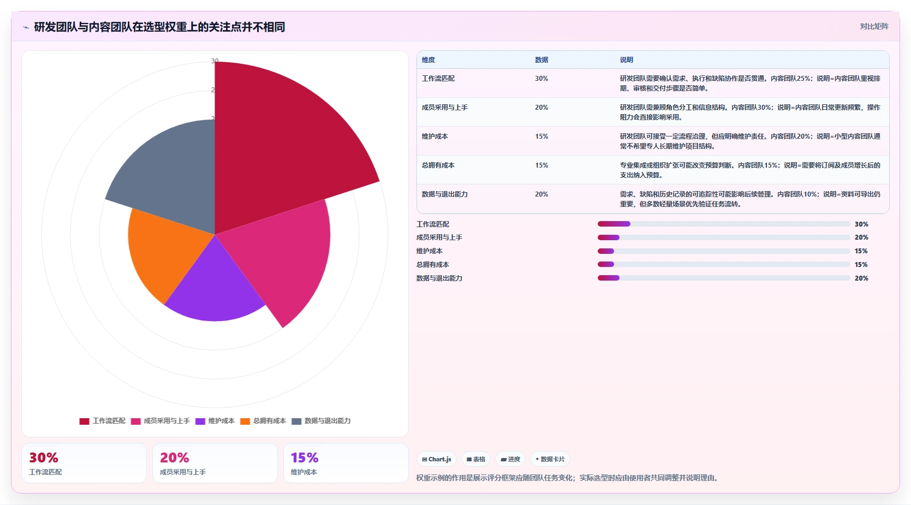
Task: Click the 30% value in the table's 工作流匹配 row
Action: [x=541, y=79]
